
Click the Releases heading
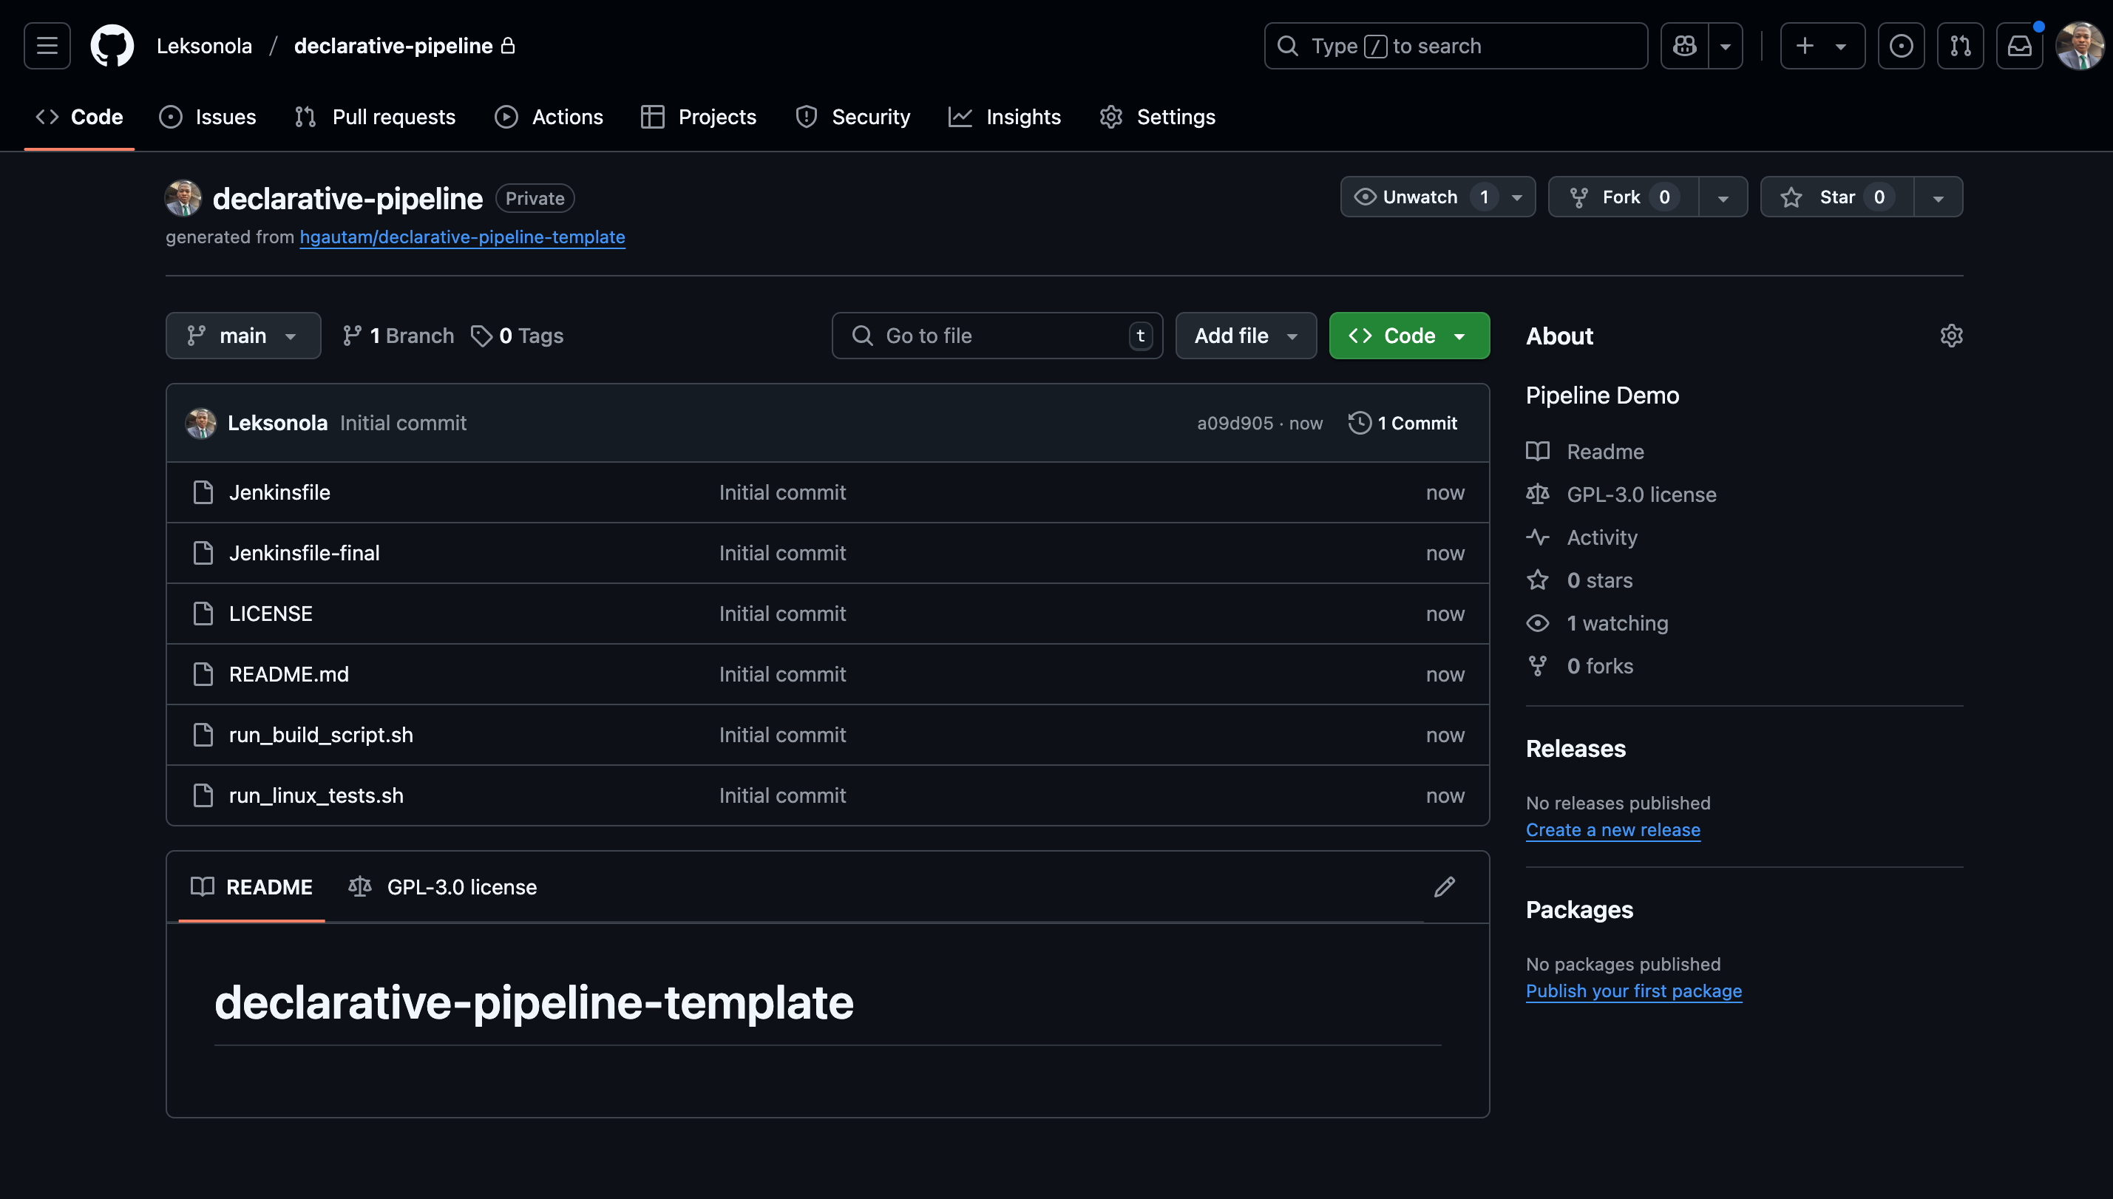coord(1576,749)
